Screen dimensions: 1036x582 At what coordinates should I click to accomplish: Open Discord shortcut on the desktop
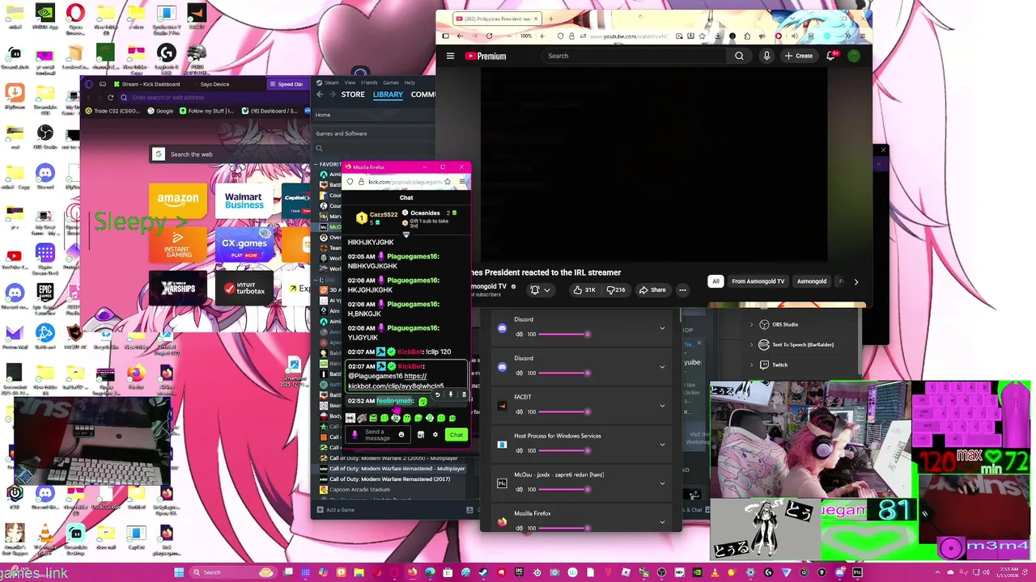pos(45,175)
